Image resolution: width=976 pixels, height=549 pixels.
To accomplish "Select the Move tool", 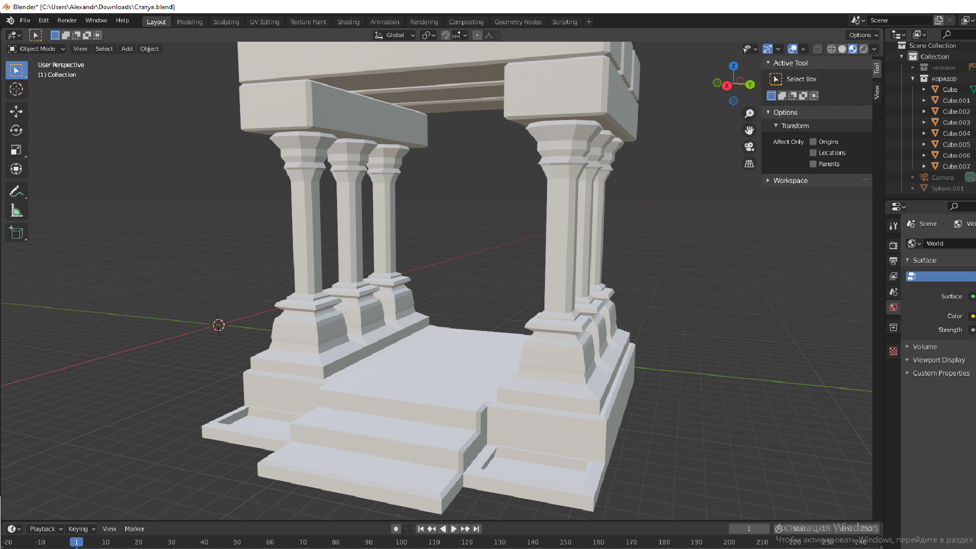I will click(16, 111).
